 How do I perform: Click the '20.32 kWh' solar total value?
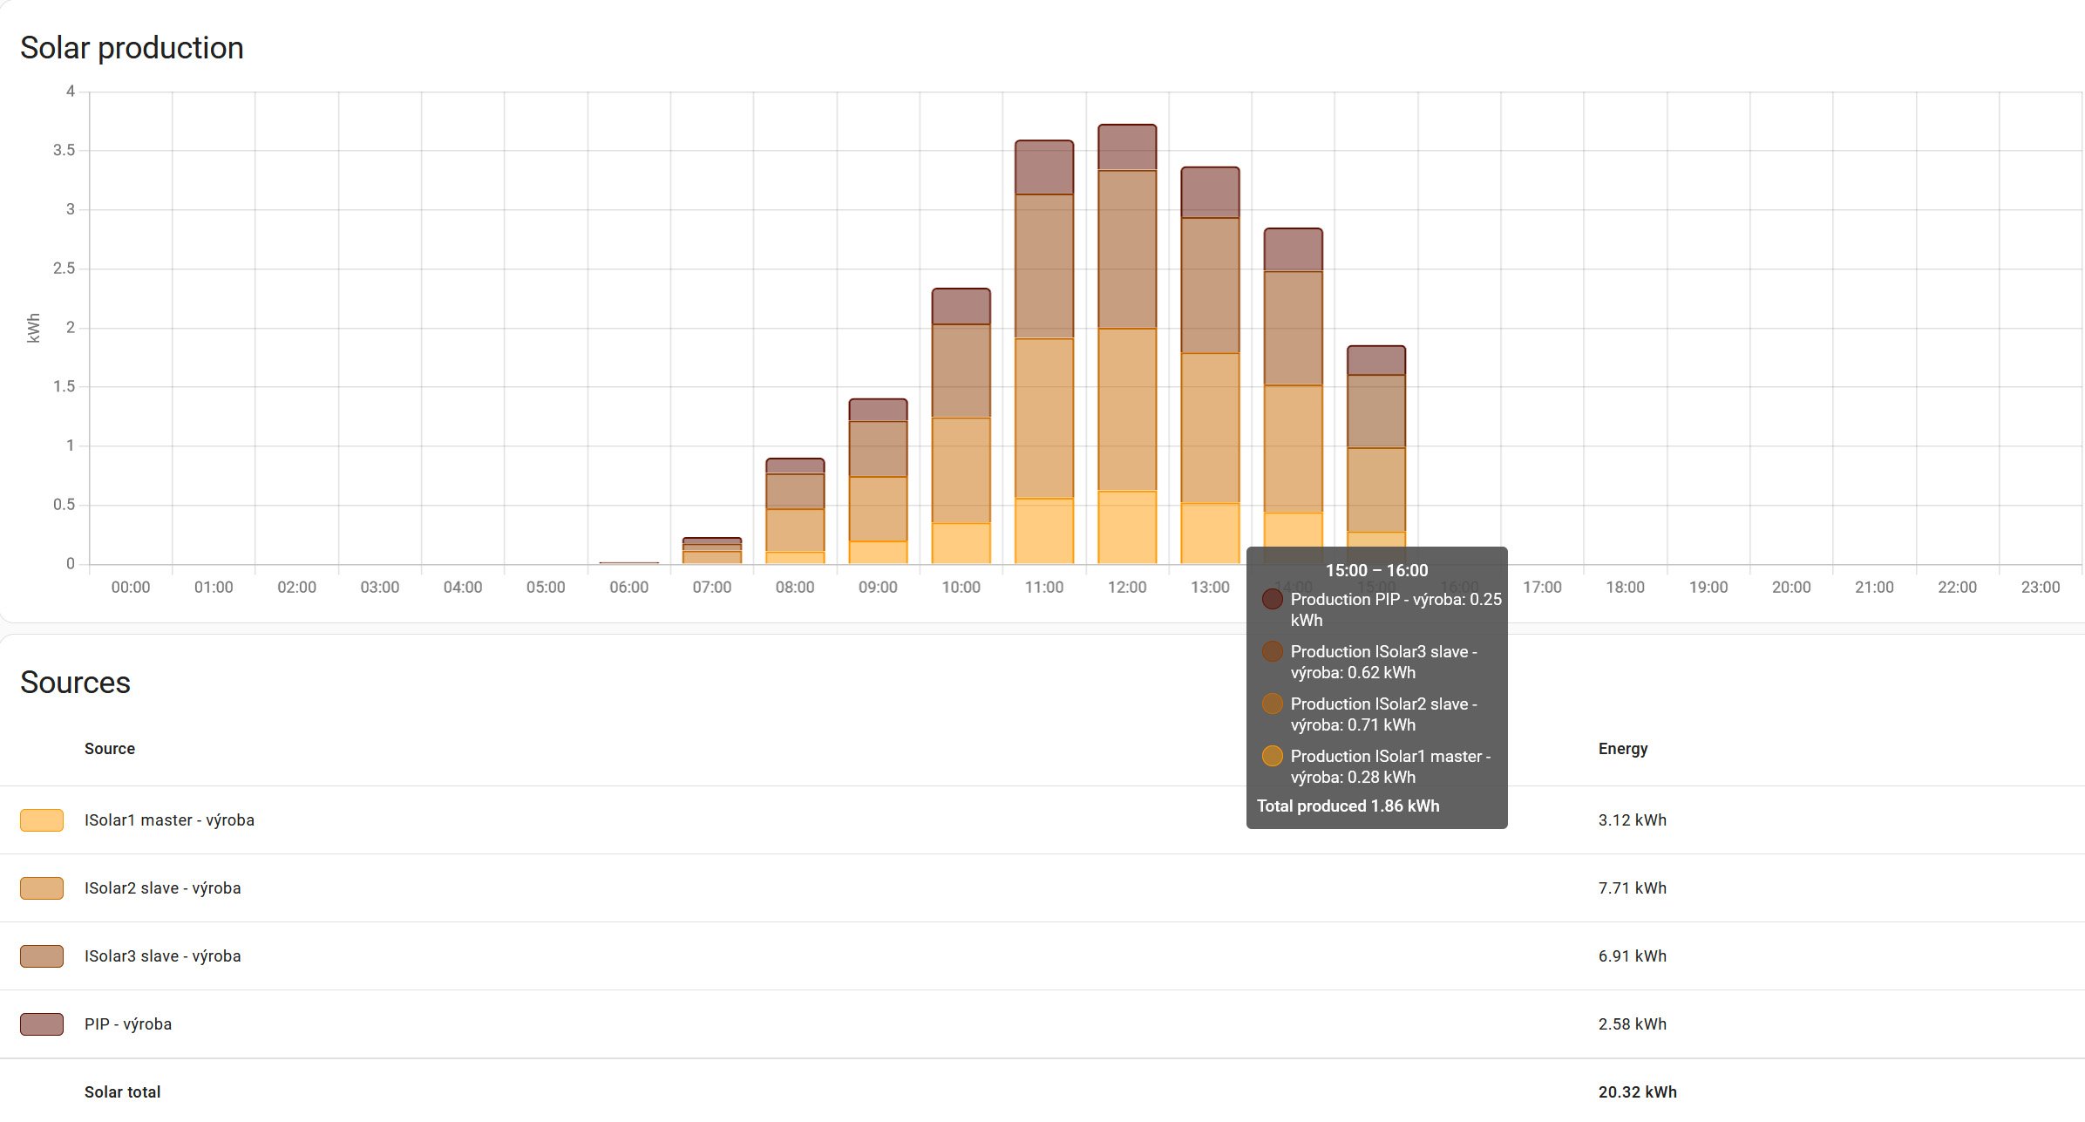tap(1638, 1092)
